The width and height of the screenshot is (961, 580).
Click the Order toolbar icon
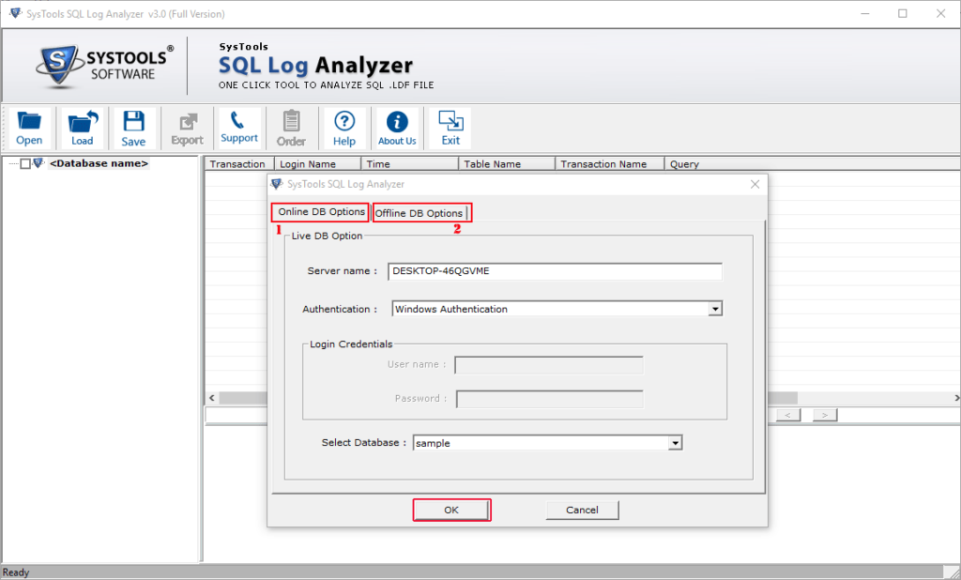click(291, 129)
